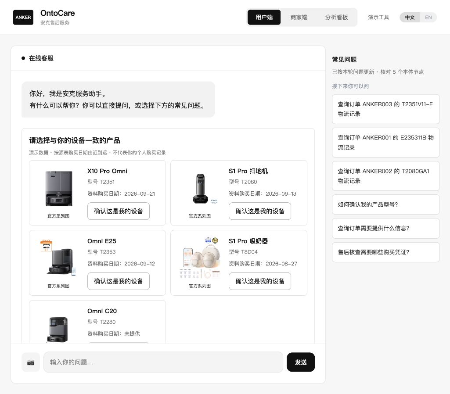Screen dimensions: 450x394
Task: Click 型号 T2280 text
Action: click(x=101, y=322)
